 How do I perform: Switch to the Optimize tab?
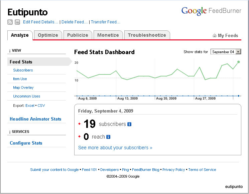[x=48, y=35]
